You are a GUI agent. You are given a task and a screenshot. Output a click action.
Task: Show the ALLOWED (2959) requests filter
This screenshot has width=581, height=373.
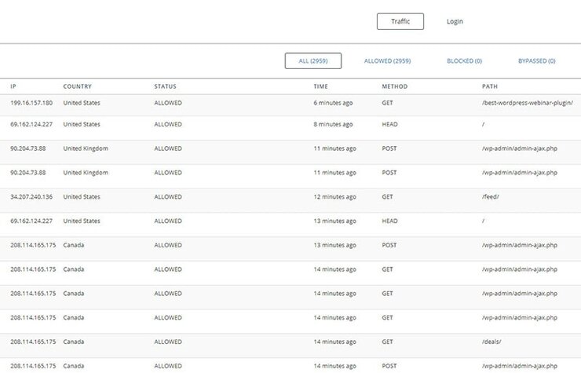(387, 60)
